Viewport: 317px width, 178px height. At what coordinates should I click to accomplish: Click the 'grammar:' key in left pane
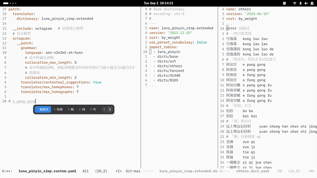[29, 48]
